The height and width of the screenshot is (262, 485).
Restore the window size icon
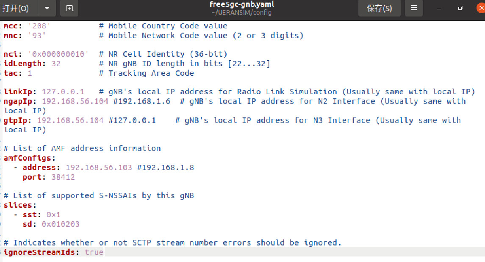click(460, 8)
